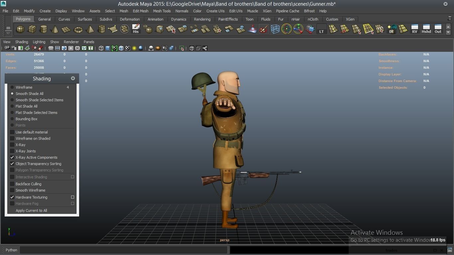This screenshot has width=454, height=255.
Task: Open the panel Renderer menu
Action: [71, 42]
